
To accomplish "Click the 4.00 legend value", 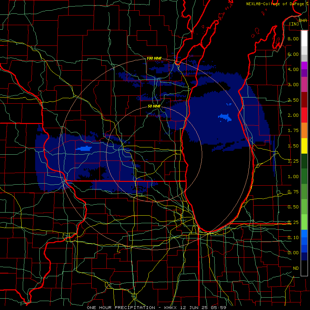I will 293,69.
